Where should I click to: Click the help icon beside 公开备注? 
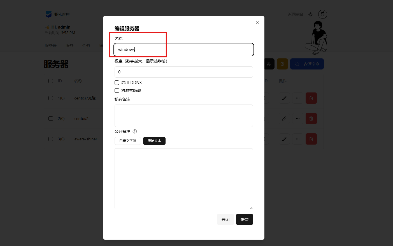click(x=135, y=131)
